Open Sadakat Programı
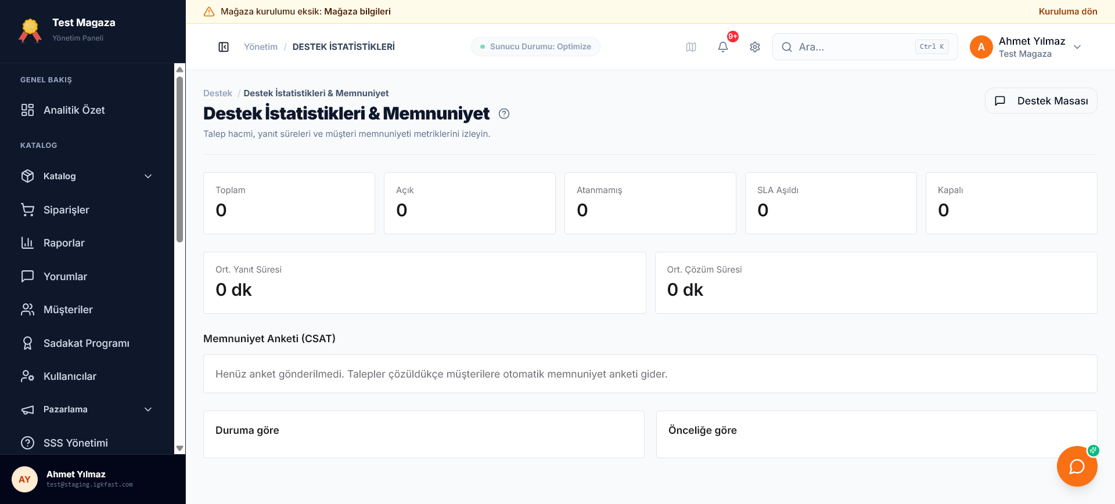The height and width of the screenshot is (504, 1115). [x=87, y=343]
